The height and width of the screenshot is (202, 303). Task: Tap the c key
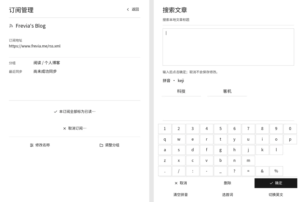pos(193,160)
